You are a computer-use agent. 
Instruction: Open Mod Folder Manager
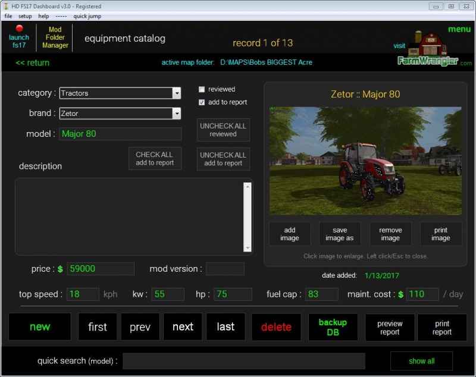pyautogui.click(x=55, y=37)
